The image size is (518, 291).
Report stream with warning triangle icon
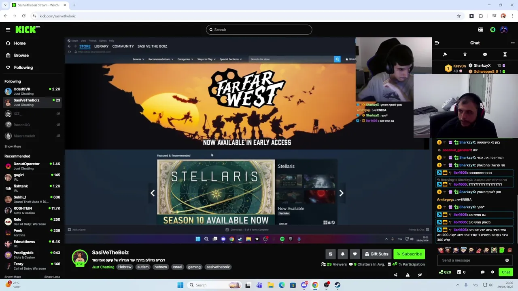(408, 275)
